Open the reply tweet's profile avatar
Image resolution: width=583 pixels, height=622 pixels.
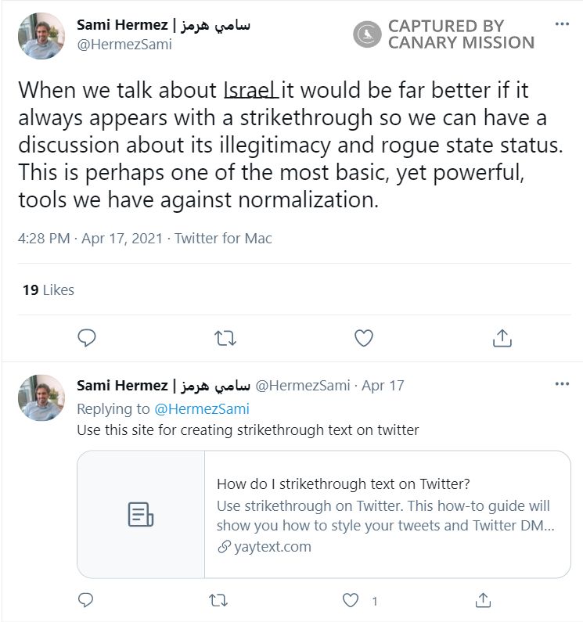pos(41,397)
